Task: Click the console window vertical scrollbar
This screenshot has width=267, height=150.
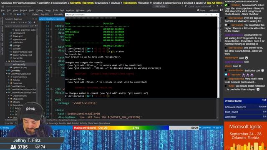Action: [218, 57]
